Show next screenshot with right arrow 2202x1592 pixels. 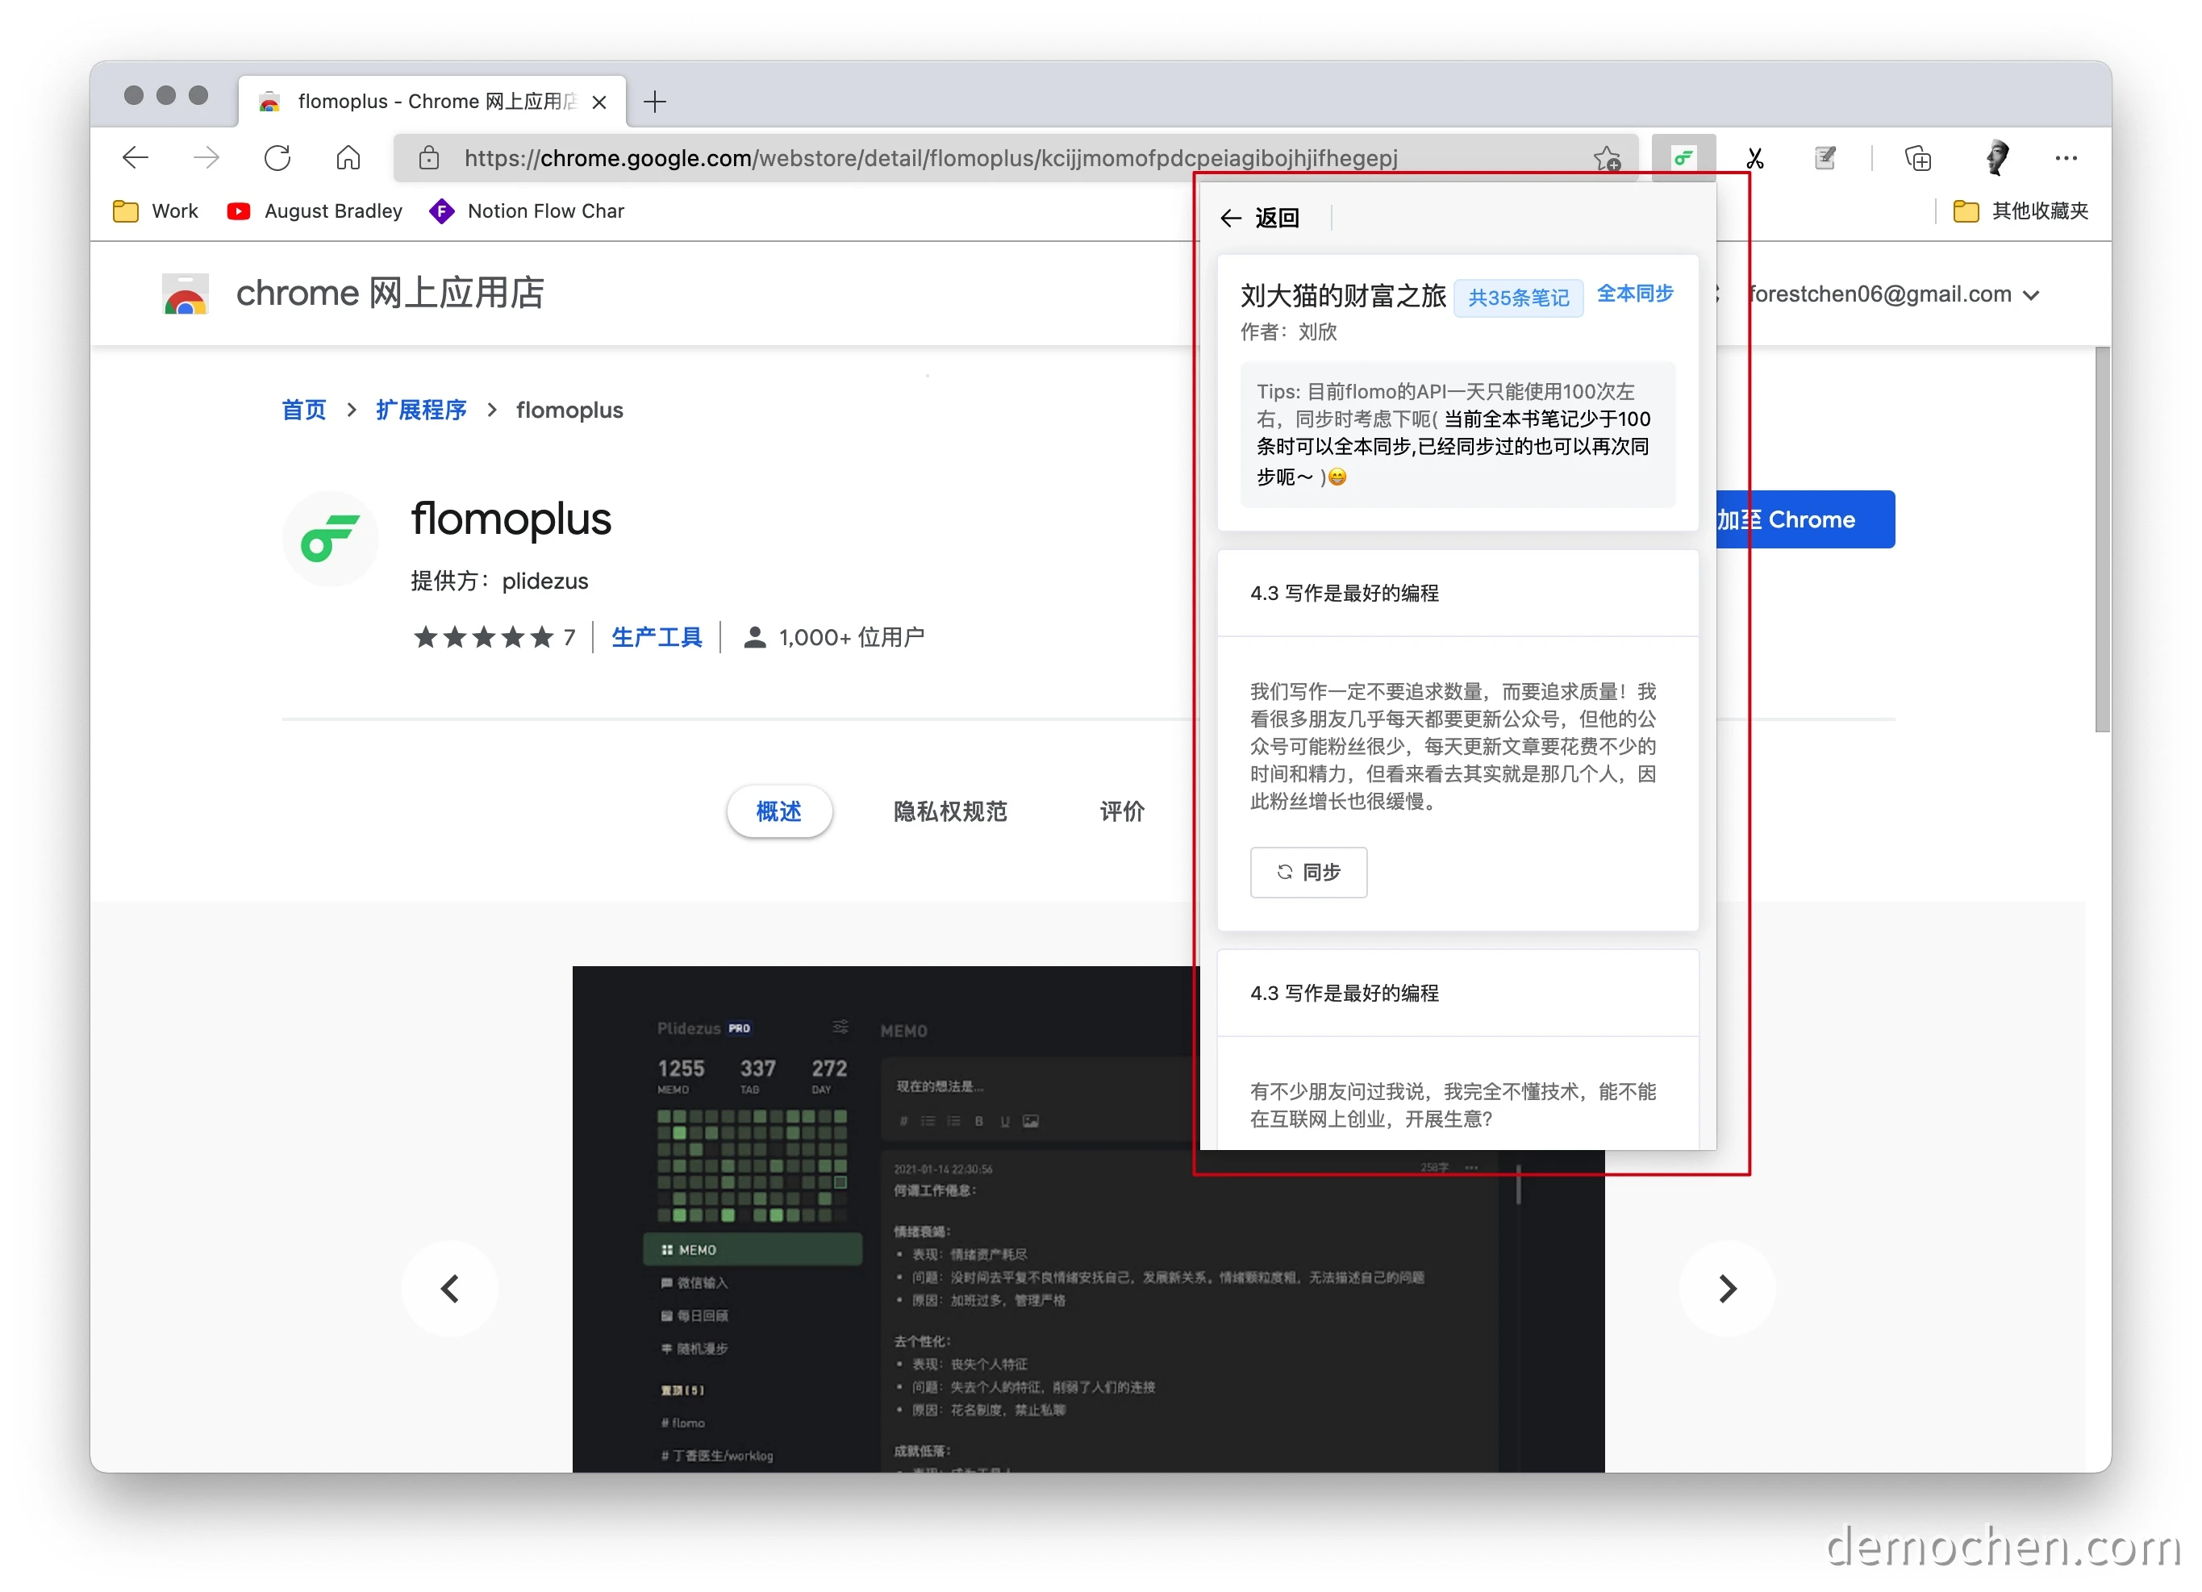1727,1288
